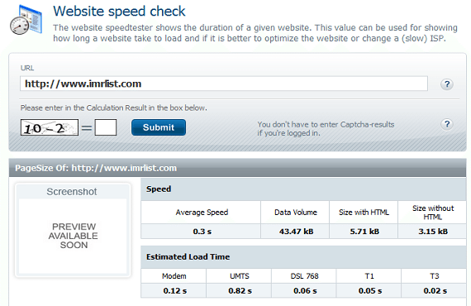
Task: Click the Size with HTML label
Action: [x=364, y=213]
